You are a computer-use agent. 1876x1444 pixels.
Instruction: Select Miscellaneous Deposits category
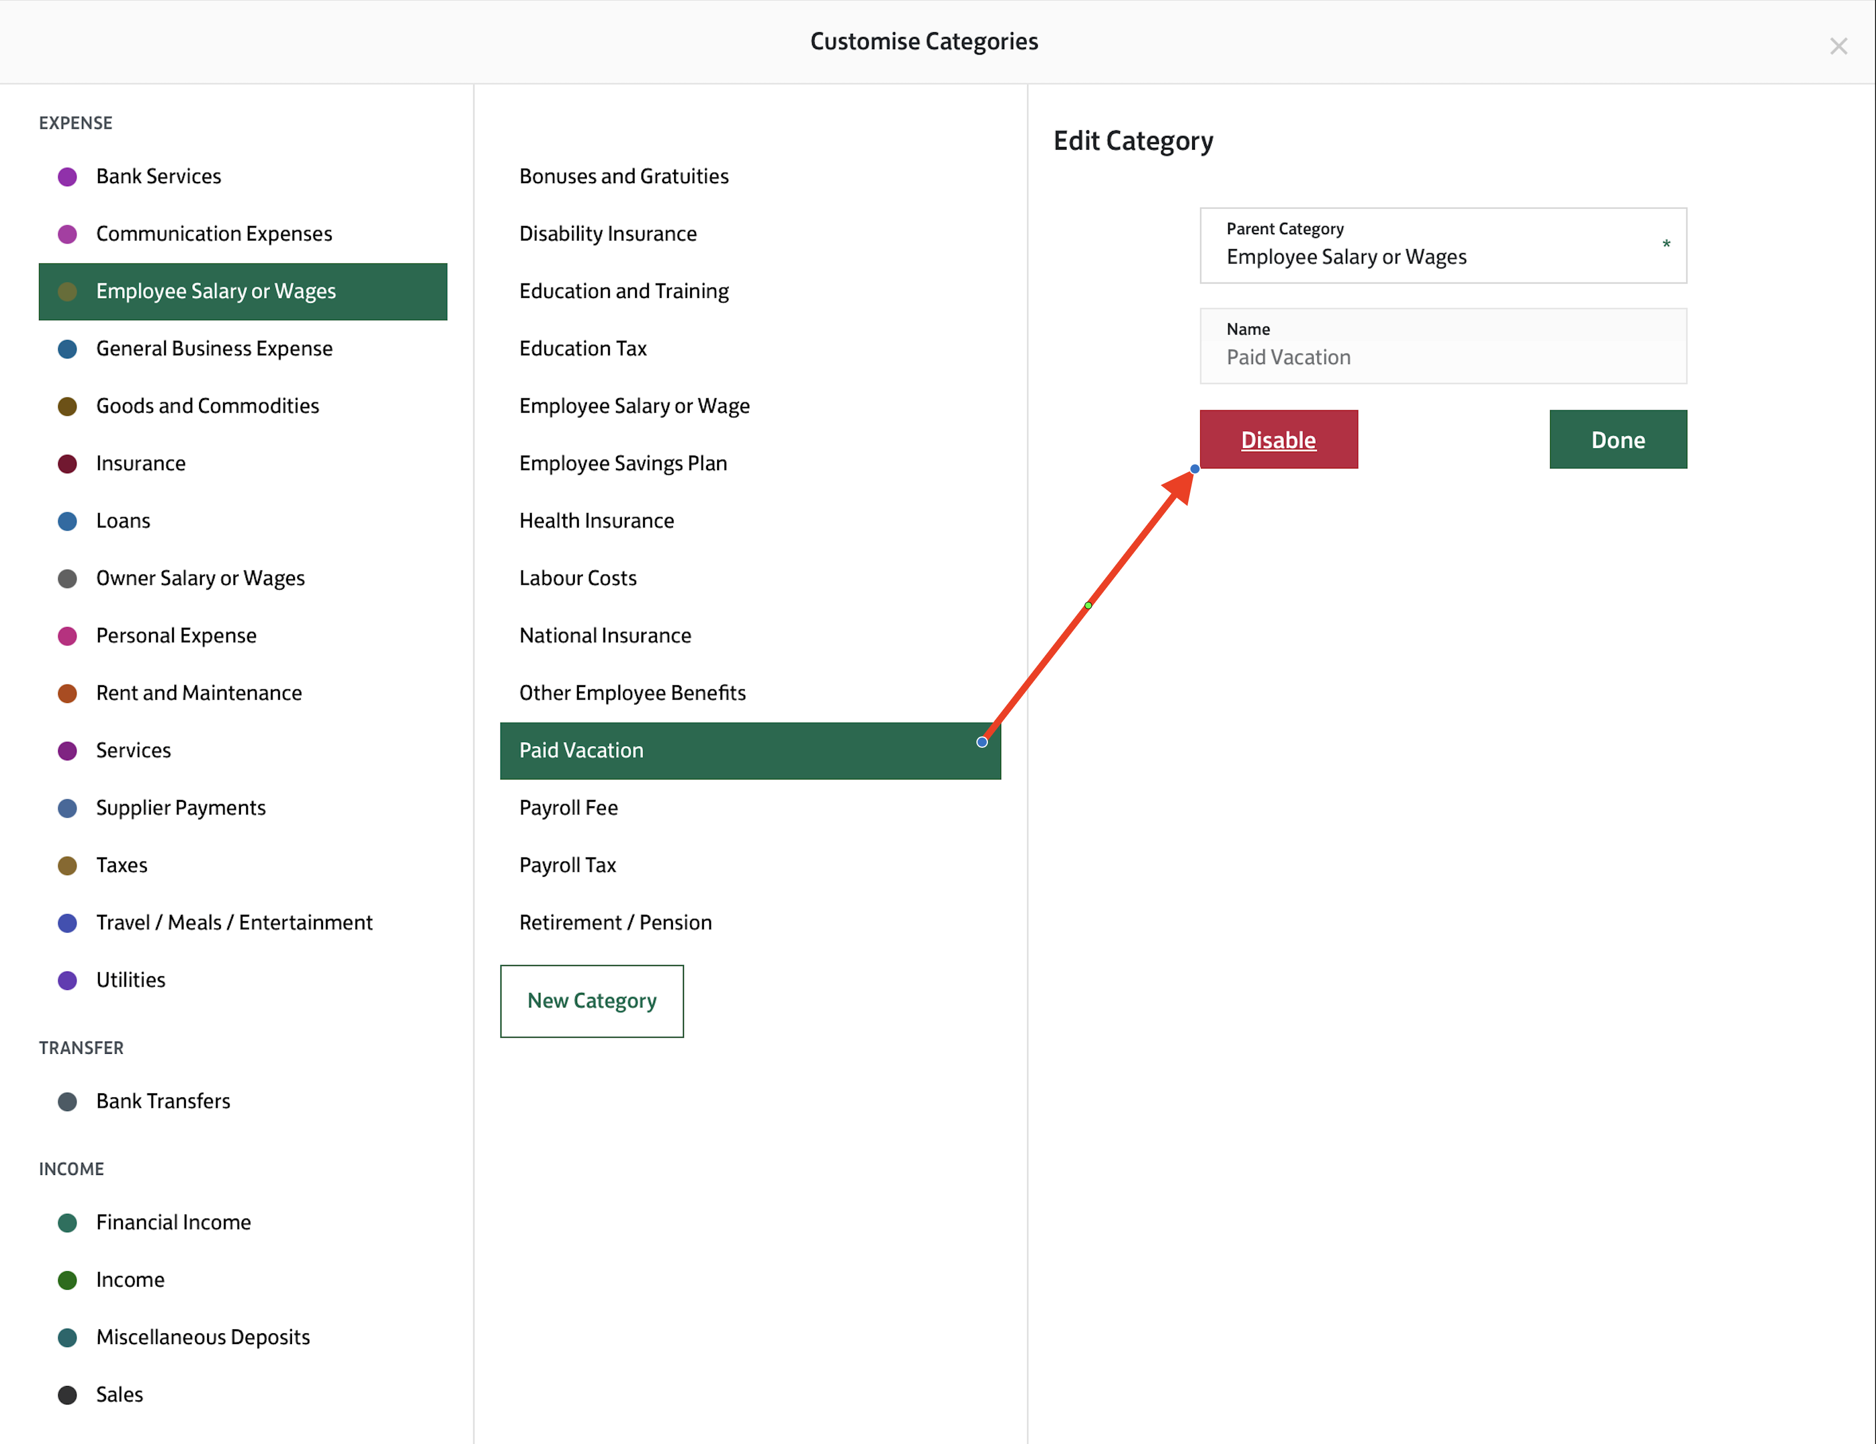243,1337
